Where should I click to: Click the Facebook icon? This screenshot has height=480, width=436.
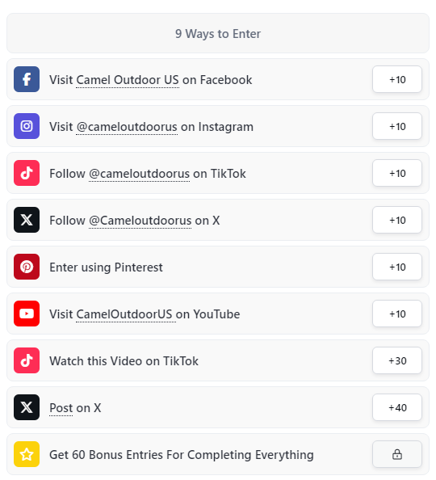[x=27, y=79]
